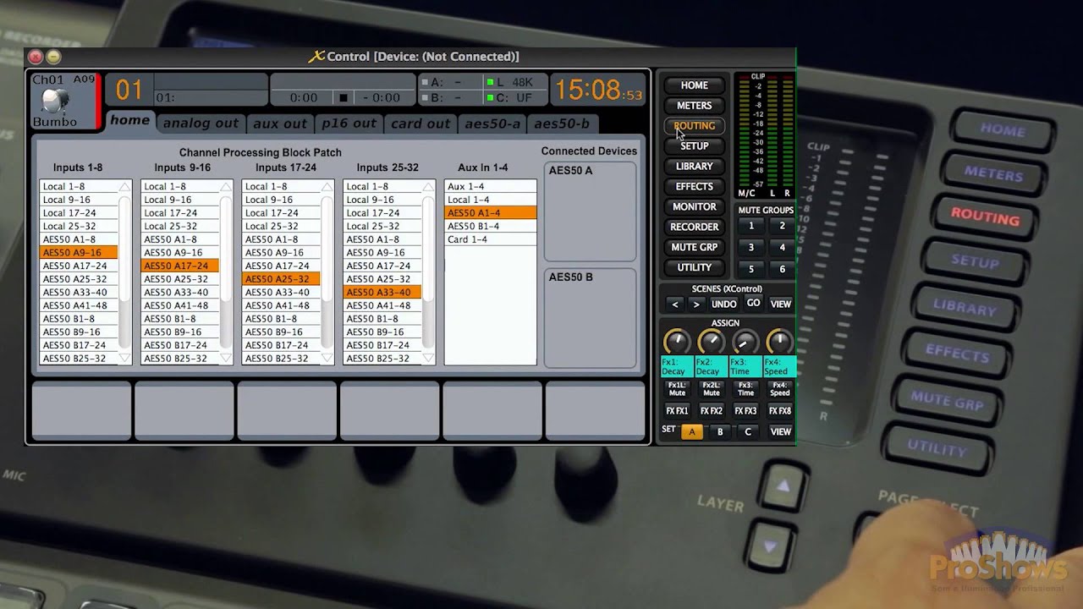Image resolution: width=1083 pixels, height=609 pixels.
Task: Click the FX FX3 button
Action: [745, 411]
